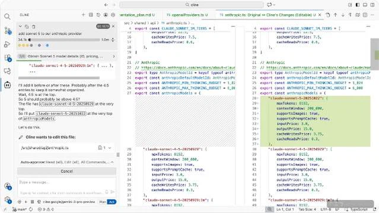Open the errors and warnings indicator in status bar
Image resolution: width=379 pixels, height=213 pixels.
click(x=46, y=209)
